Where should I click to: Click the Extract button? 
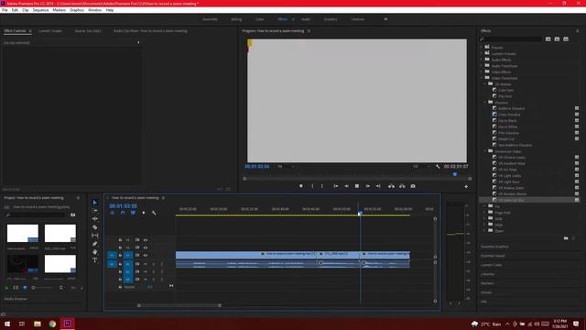(x=402, y=186)
